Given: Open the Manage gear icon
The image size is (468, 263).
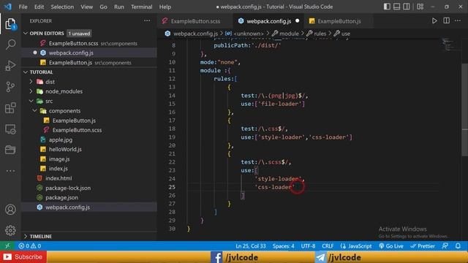Looking at the screenshot, I should [10, 230].
